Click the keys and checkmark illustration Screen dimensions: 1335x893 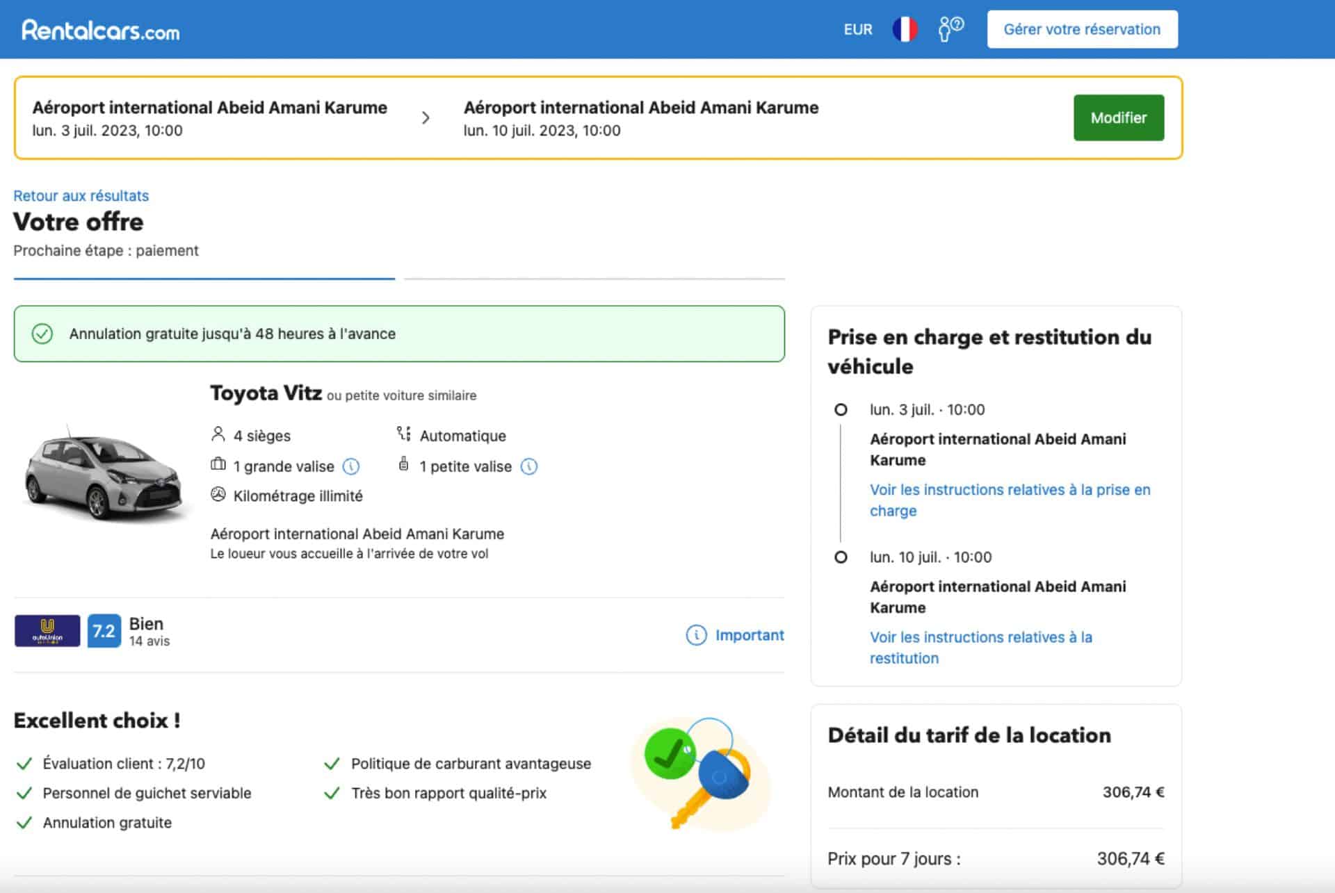pyautogui.click(x=701, y=773)
